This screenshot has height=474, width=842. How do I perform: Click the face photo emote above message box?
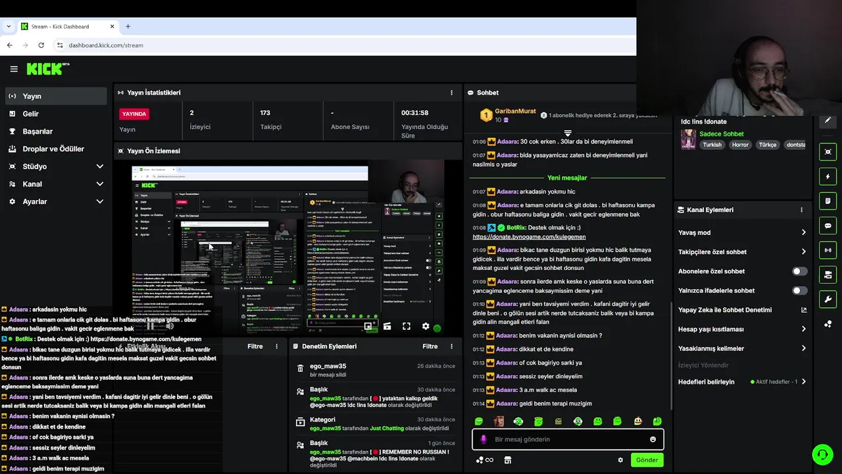click(x=499, y=421)
